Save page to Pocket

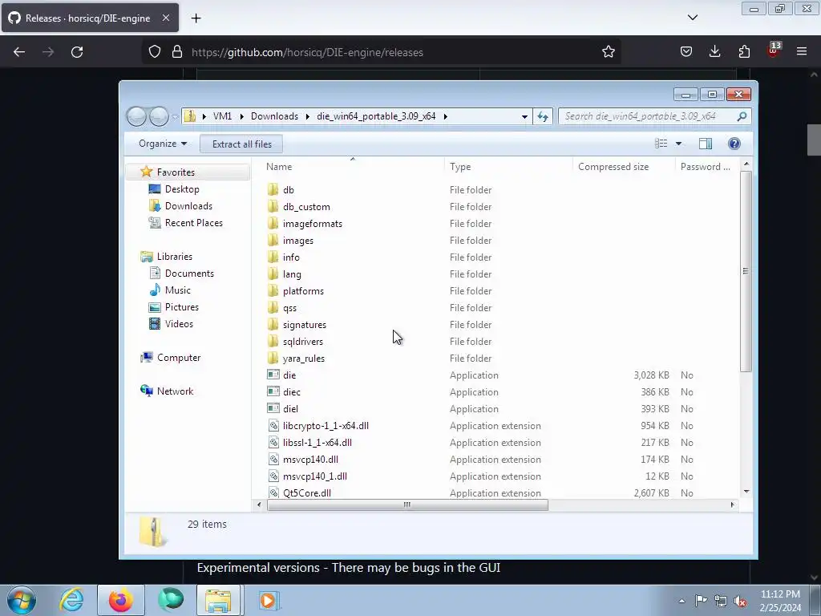point(686,51)
